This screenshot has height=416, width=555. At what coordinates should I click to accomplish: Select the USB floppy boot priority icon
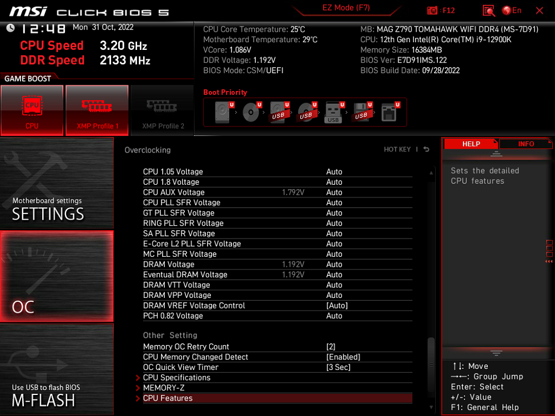point(362,112)
